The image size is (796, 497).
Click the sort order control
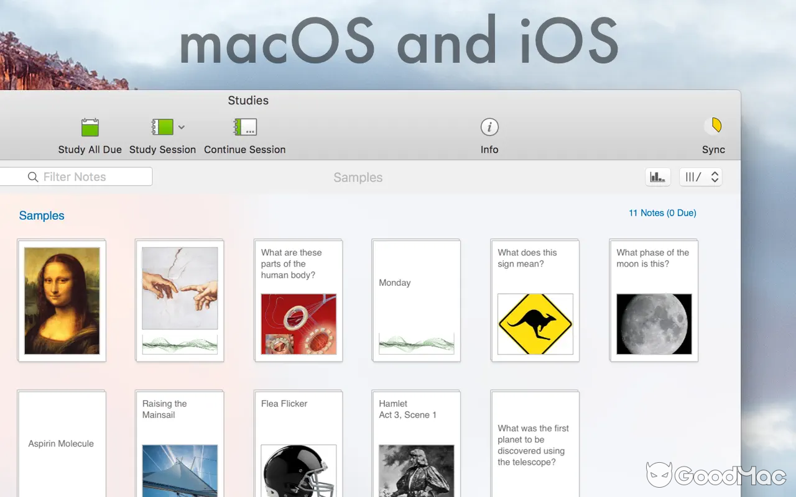695,176
